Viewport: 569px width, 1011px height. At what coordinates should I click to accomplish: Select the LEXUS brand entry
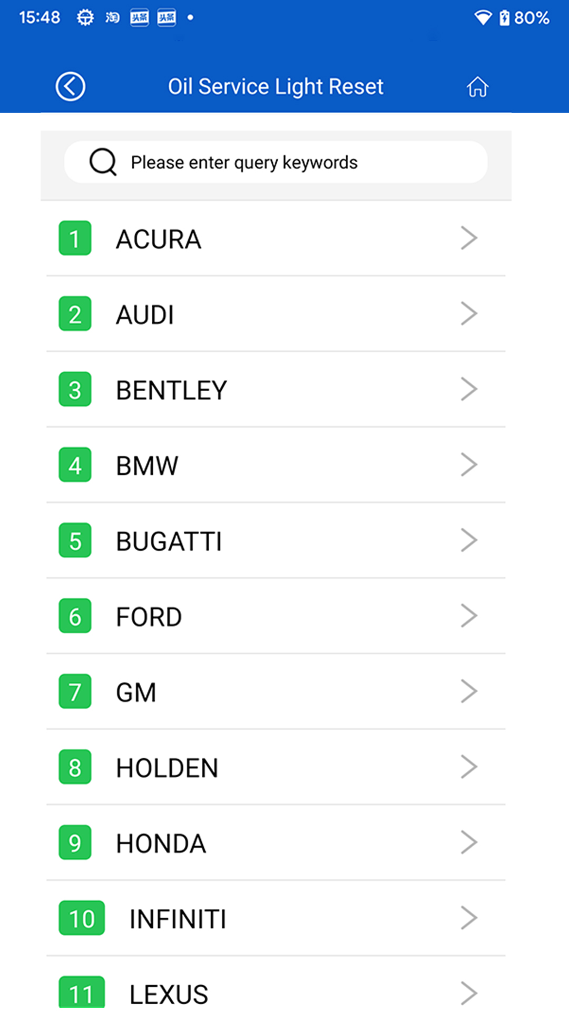169,994
